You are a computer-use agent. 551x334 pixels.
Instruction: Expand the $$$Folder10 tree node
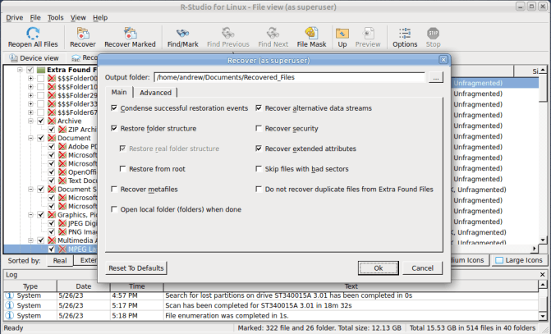click(x=30, y=87)
